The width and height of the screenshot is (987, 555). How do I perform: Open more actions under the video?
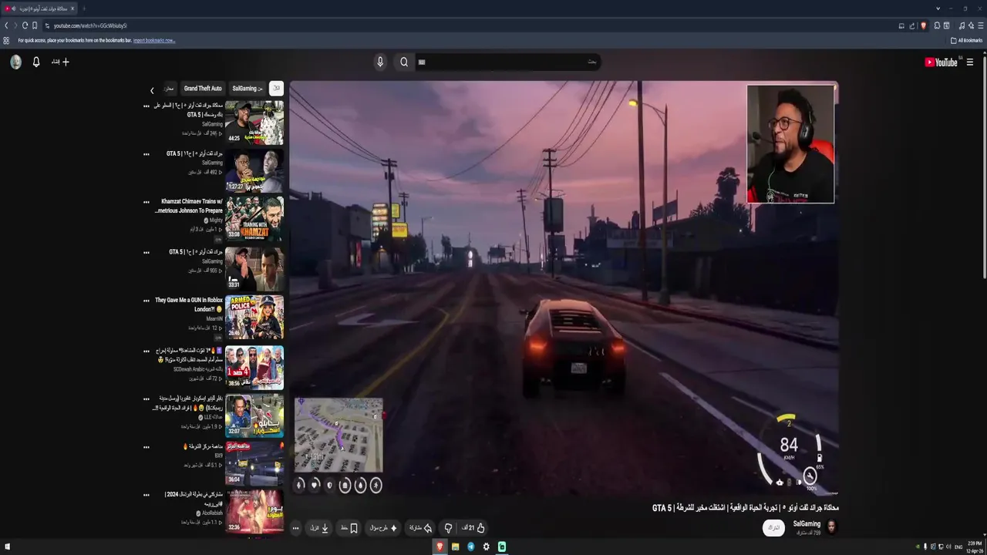(x=295, y=528)
